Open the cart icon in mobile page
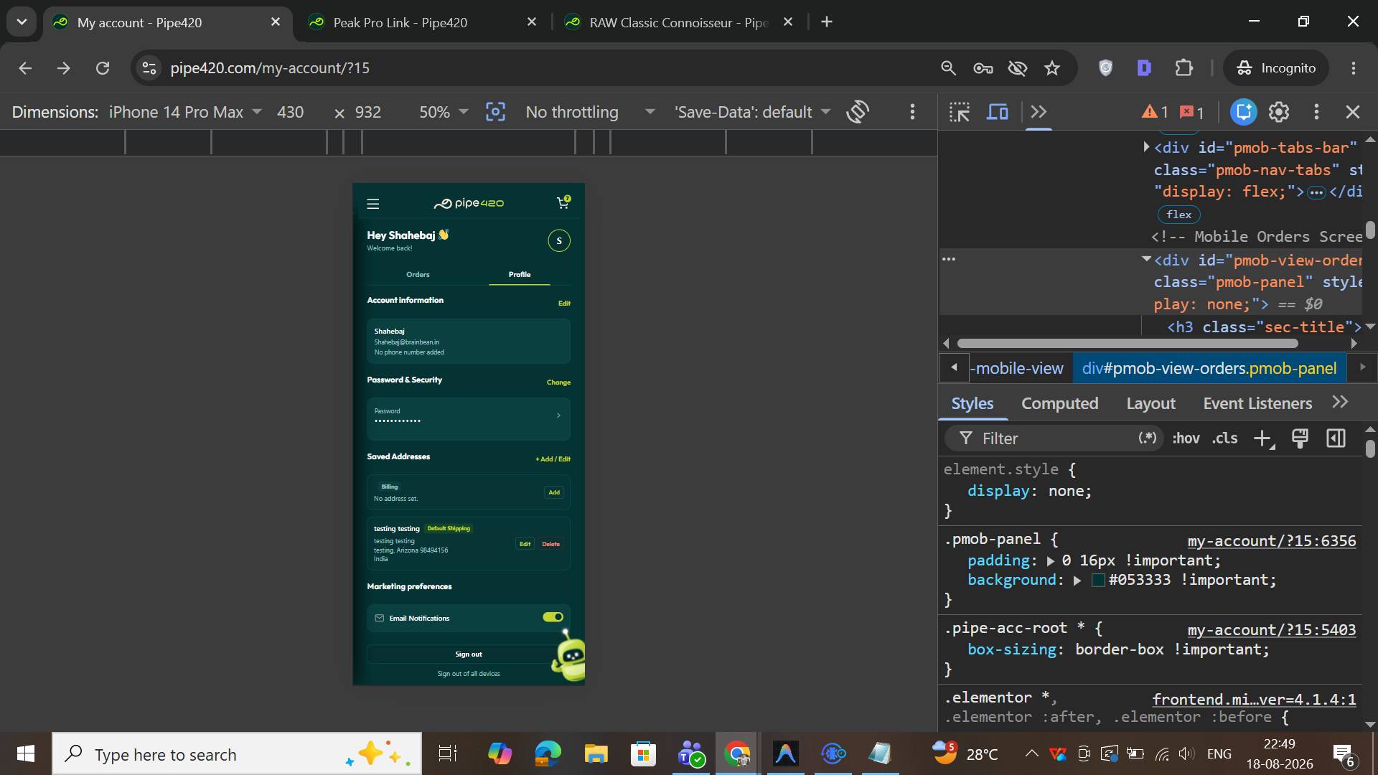The height and width of the screenshot is (775, 1378). point(563,203)
